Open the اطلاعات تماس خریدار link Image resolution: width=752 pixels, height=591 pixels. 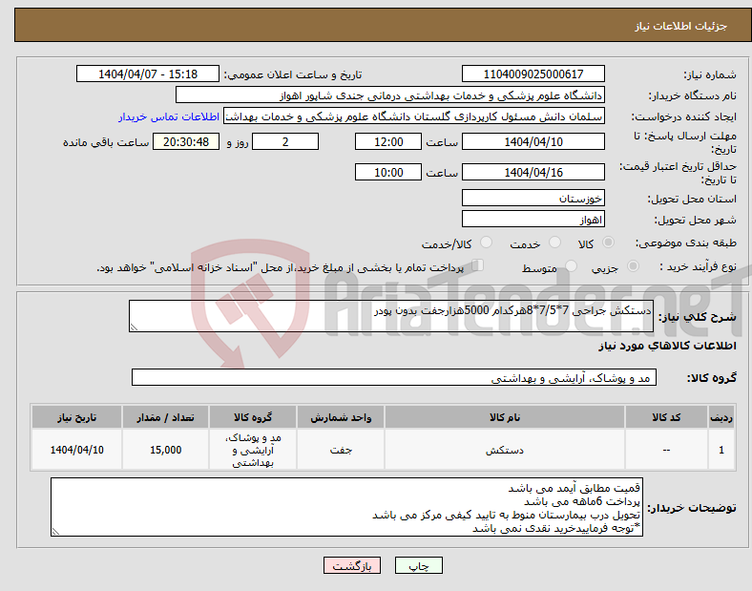pos(169,116)
